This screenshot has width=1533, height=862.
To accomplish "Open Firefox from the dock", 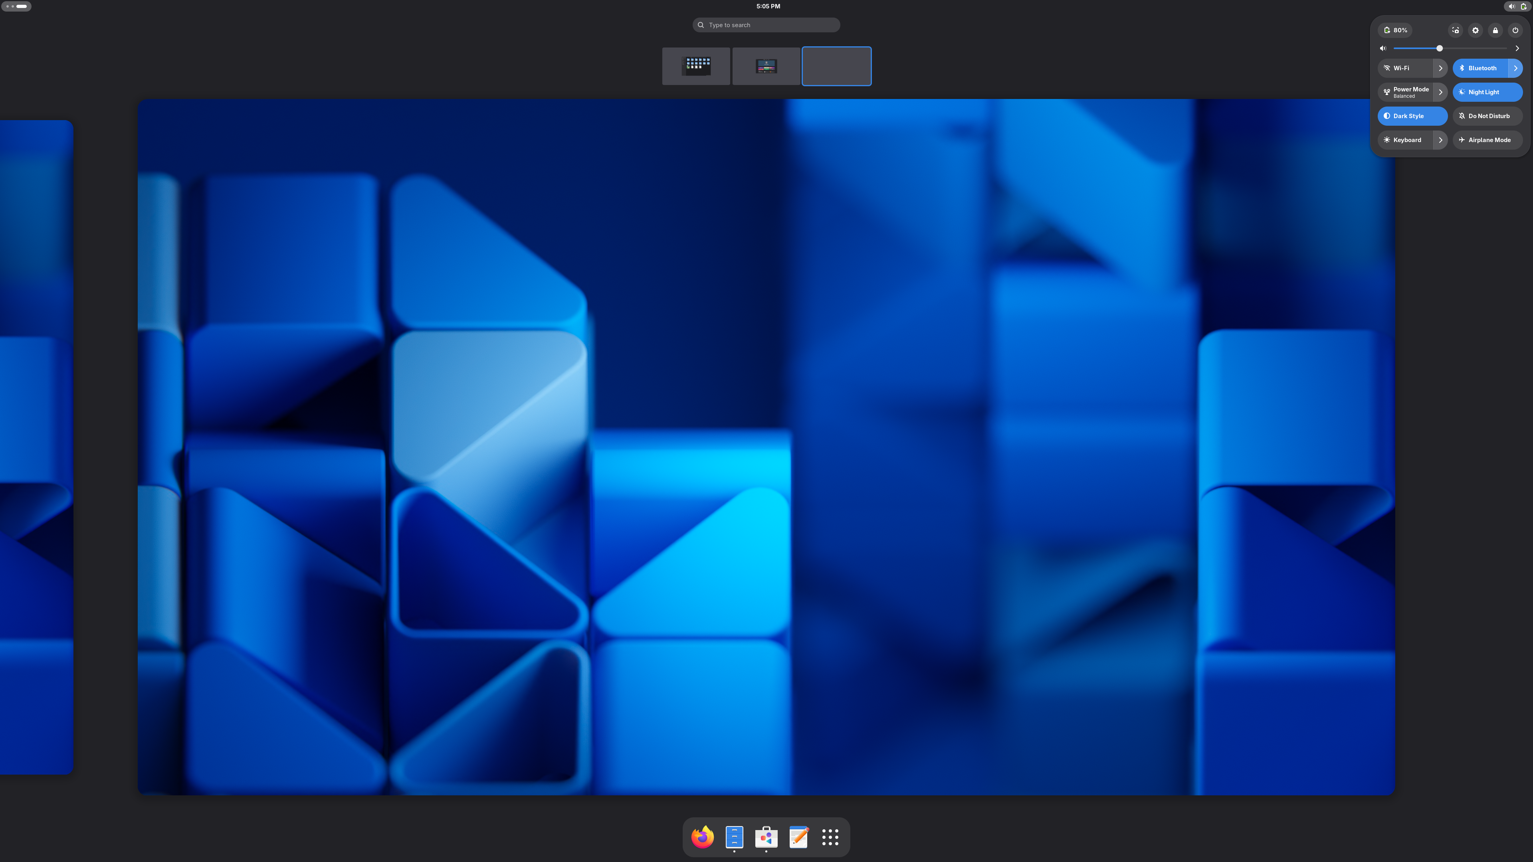I will point(702,837).
